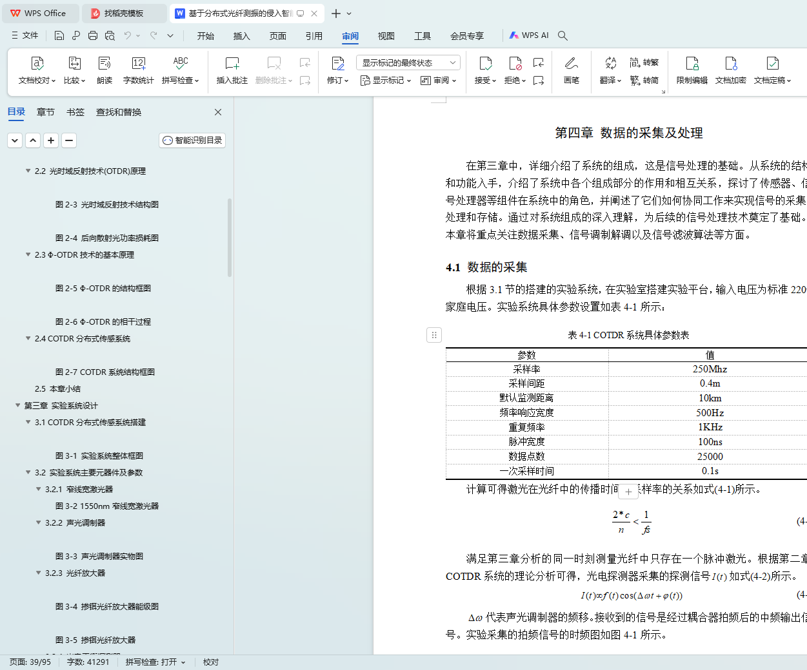Click WPS AI button

click(529, 35)
